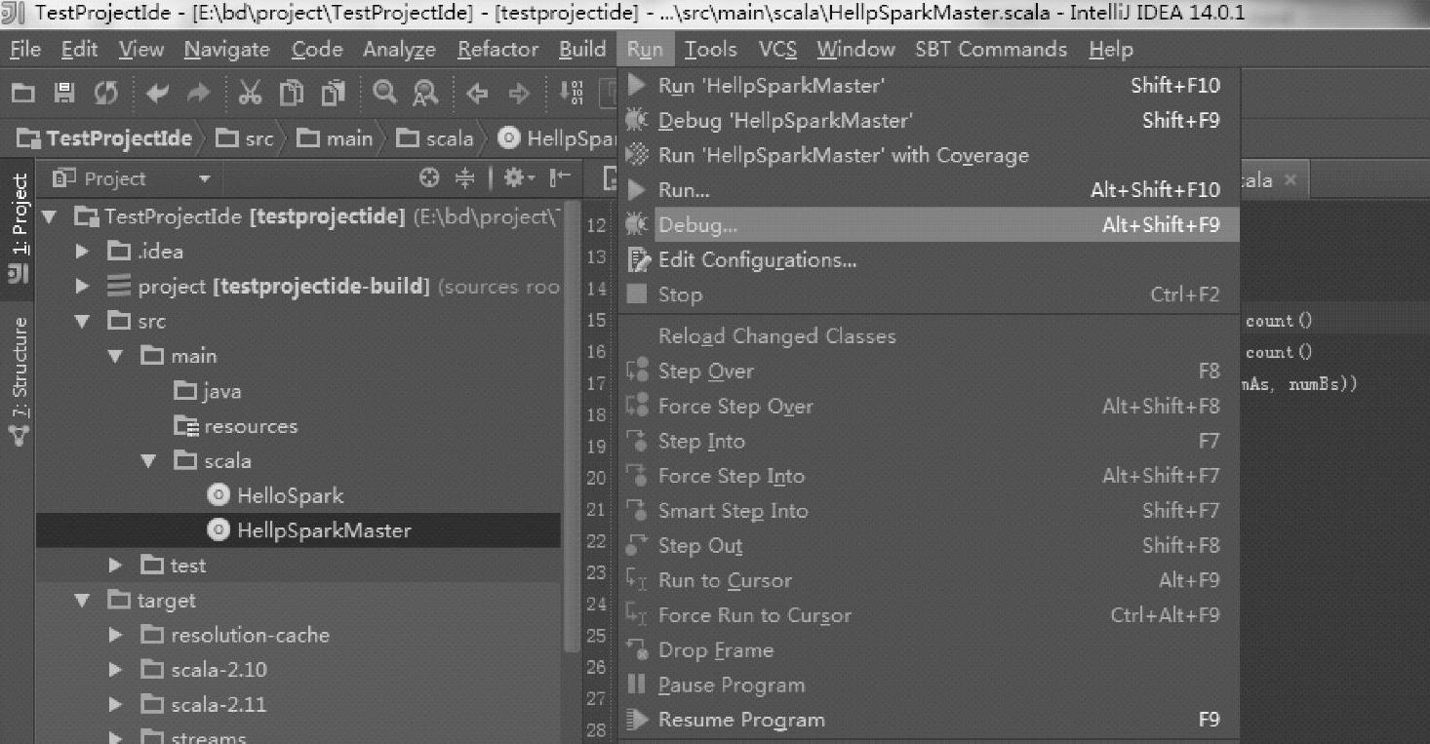Expand the scala-2.10 folder arrow

coord(116,670)
